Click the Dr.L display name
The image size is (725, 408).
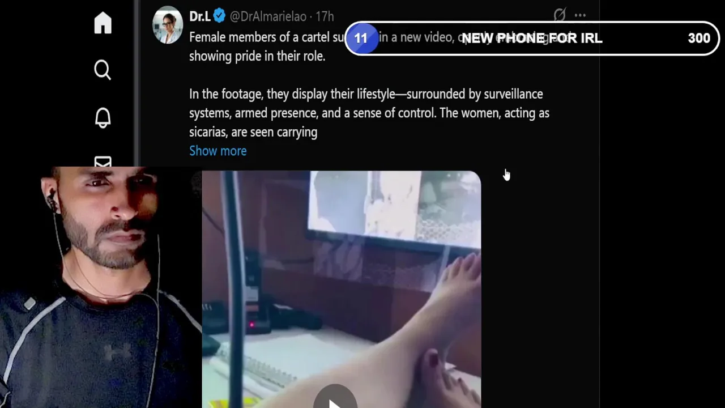click(199, 16)
